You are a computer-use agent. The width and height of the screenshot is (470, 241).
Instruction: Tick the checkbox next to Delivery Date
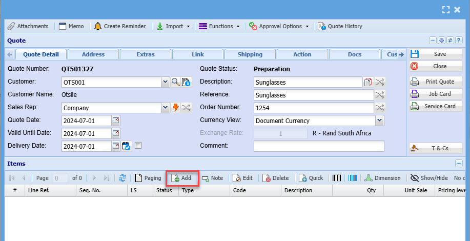pos(138,146)
